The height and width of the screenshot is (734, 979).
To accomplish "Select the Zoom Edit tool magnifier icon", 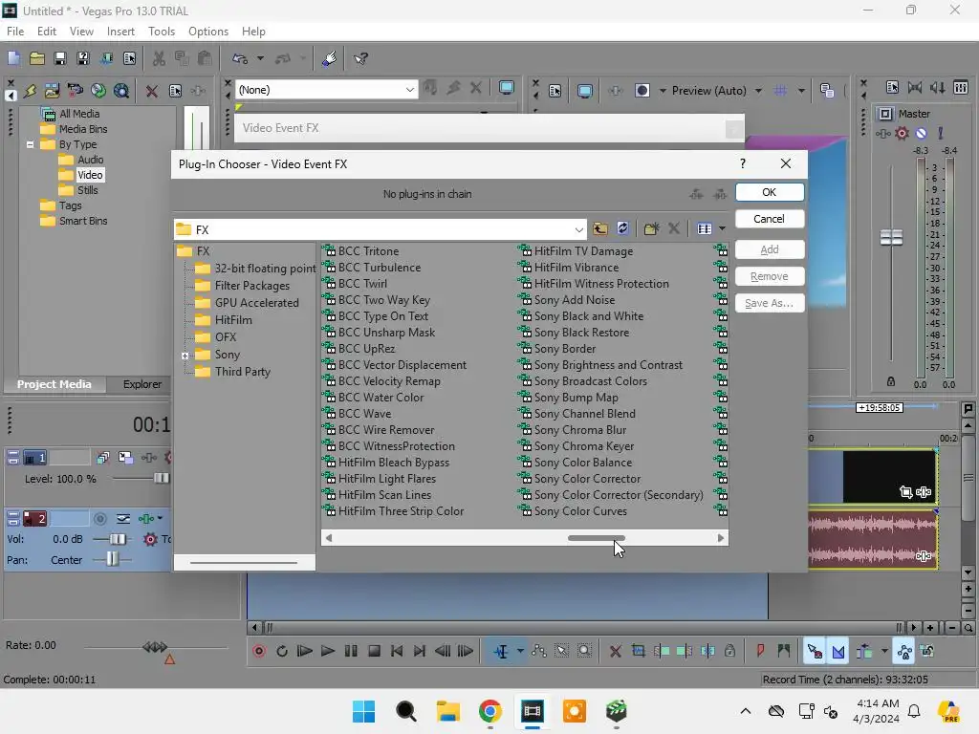I will click(584, 651).
